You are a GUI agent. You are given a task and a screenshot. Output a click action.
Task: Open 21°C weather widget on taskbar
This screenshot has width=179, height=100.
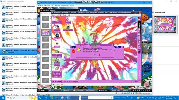[x=140, y=98]
